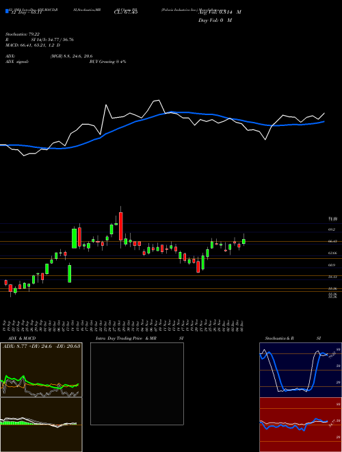Click the 'MACD: 66.41, 65.21, 1.2 D' line
342x452 pixels.
tap(33, 45)
